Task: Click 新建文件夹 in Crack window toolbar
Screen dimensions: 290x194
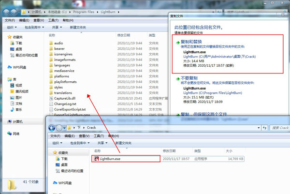Action: (123, 143)
